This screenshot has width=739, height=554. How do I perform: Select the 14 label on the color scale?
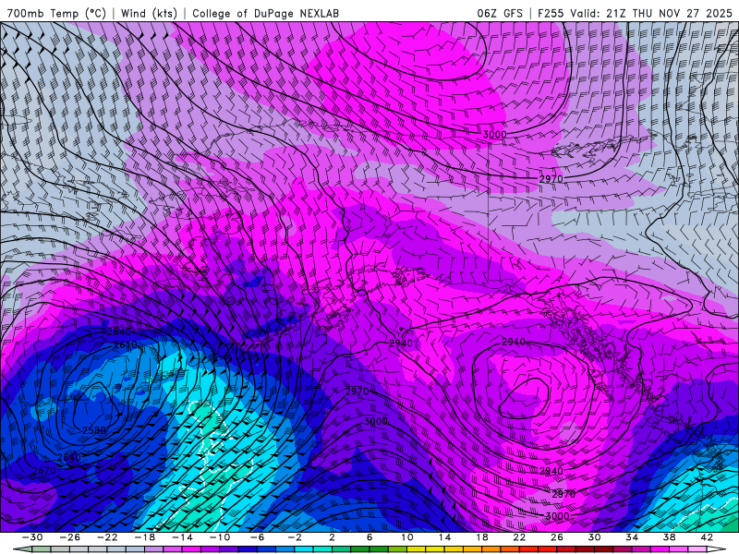pos(444,537)
